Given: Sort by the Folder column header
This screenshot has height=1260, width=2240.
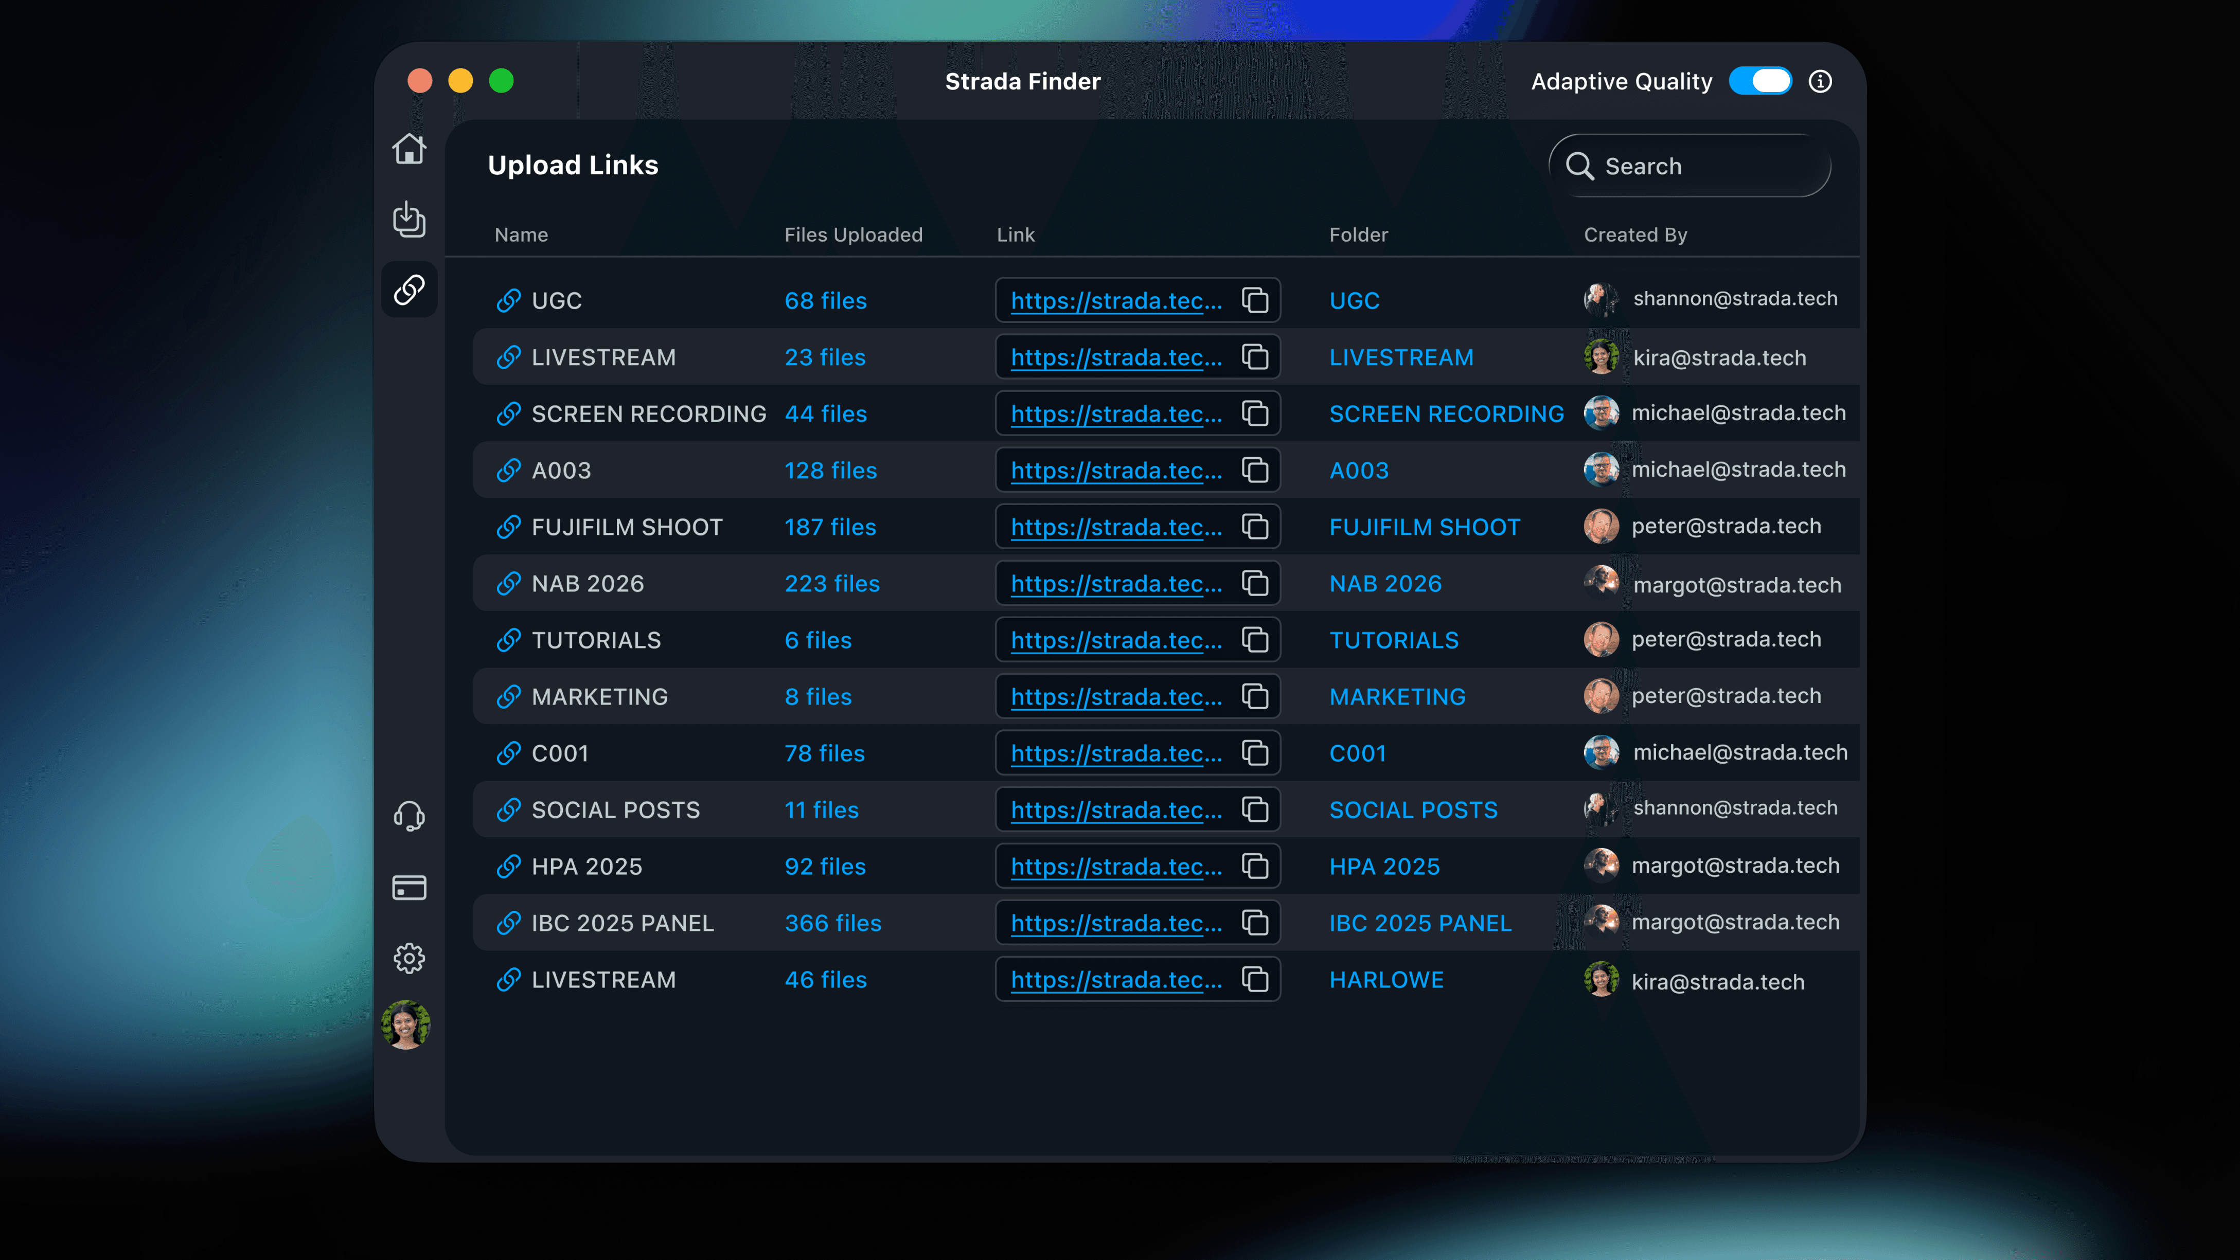Looking at the screenshot, I should tap(1358, 235).
